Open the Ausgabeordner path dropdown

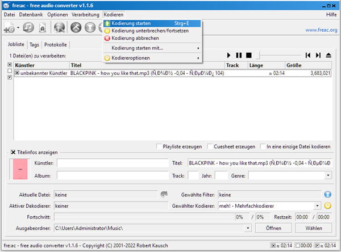point(248,228)
